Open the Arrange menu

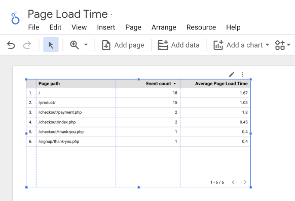[164, 27]
